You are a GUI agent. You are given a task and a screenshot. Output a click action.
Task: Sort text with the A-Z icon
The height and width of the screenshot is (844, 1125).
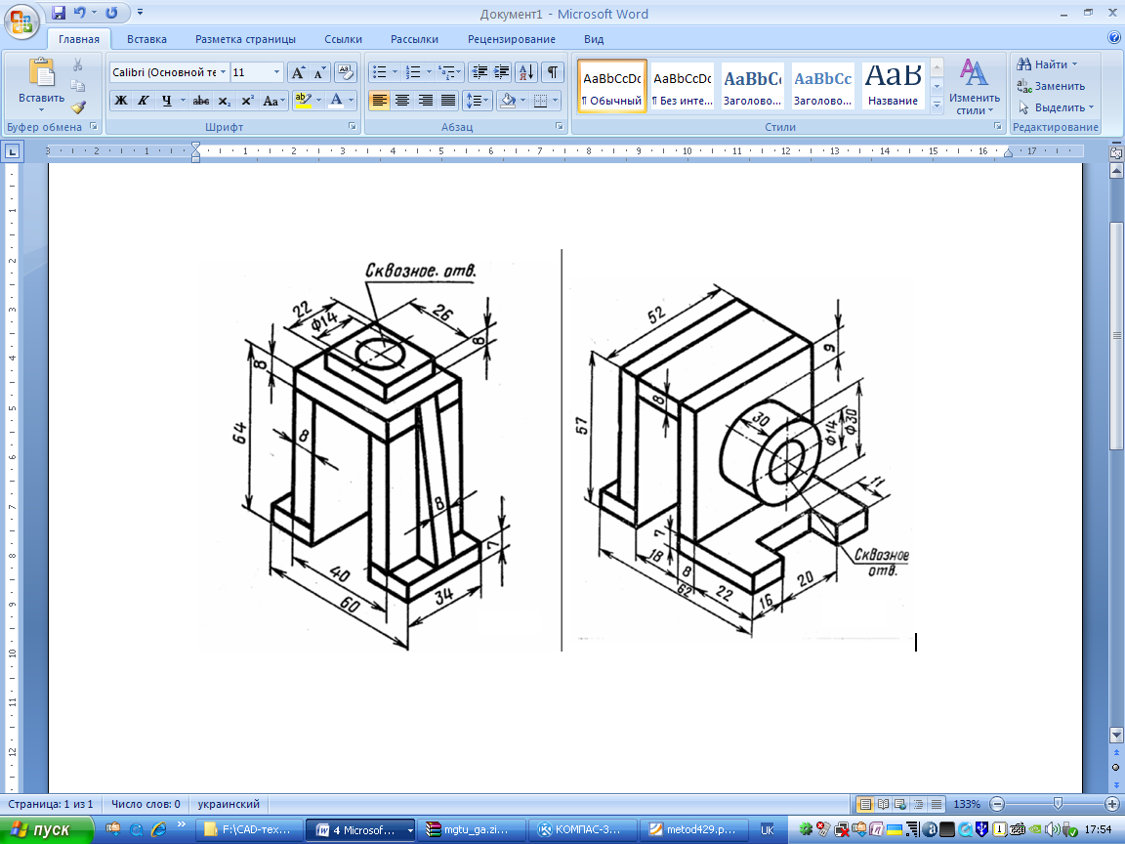tap(526, 72)
